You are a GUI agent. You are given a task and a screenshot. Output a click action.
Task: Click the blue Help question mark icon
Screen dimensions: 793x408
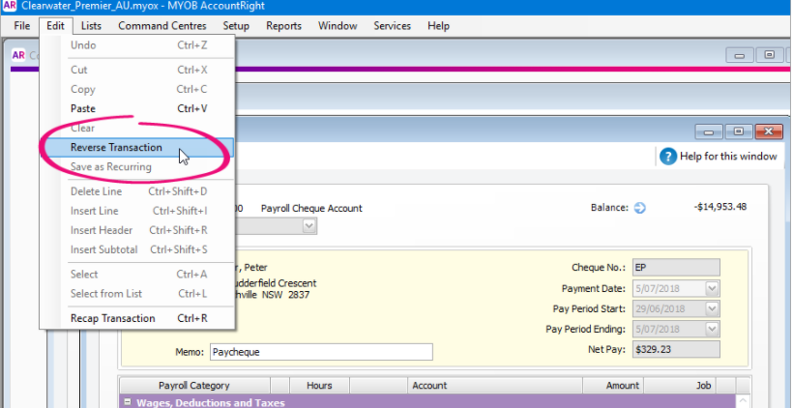[x=667, y=157]
